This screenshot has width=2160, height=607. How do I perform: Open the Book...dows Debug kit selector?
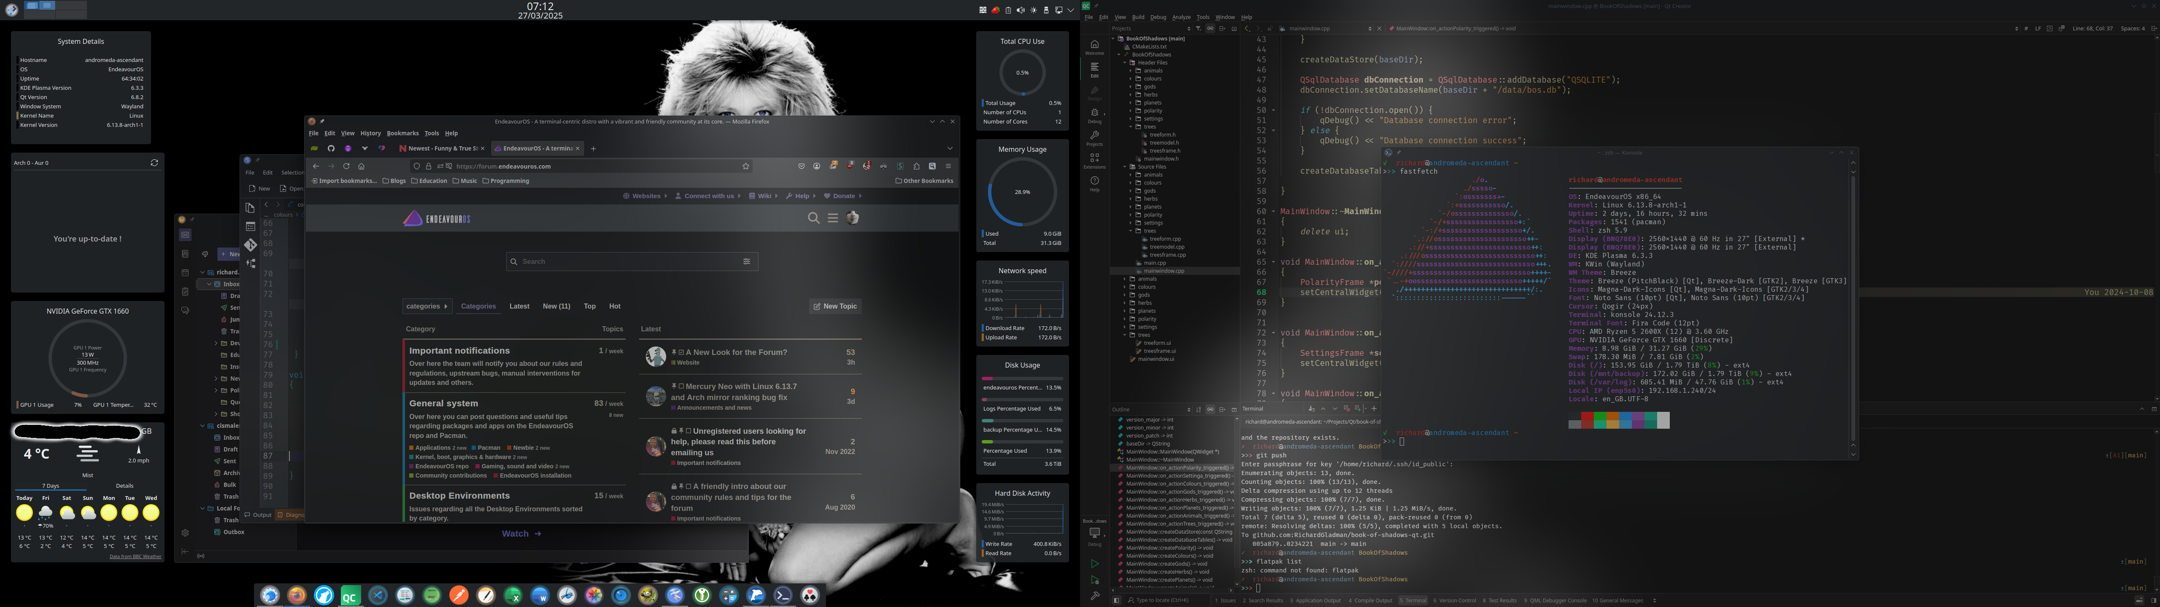(x=1094, y=532)
